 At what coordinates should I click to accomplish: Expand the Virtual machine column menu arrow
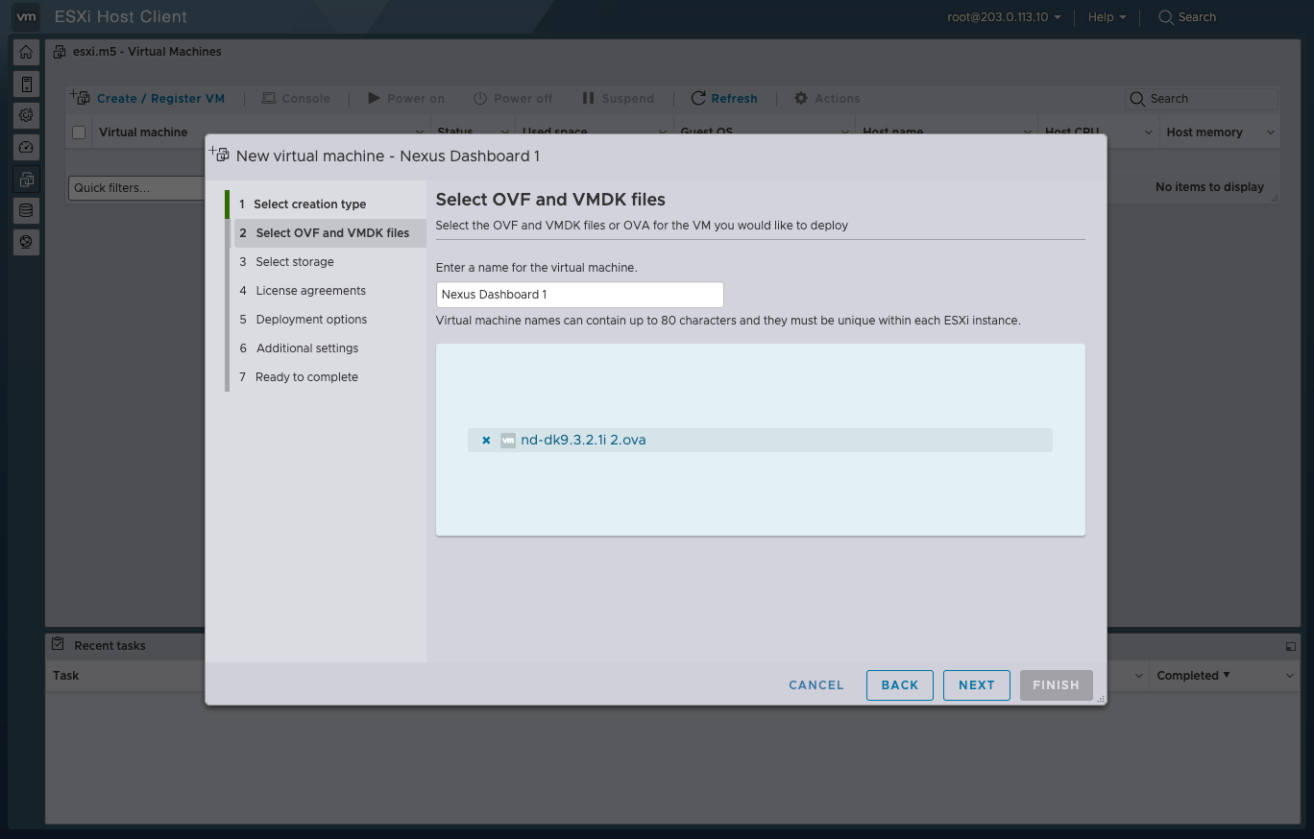pos(420,132)
